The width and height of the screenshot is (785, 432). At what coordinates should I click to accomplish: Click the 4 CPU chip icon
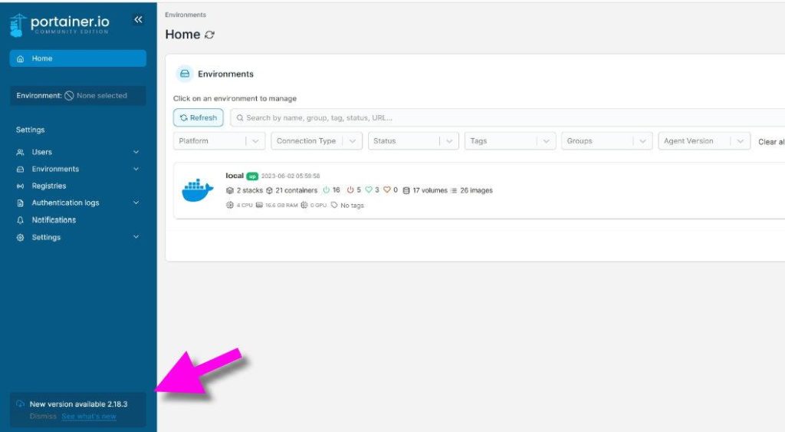point(230,205)
